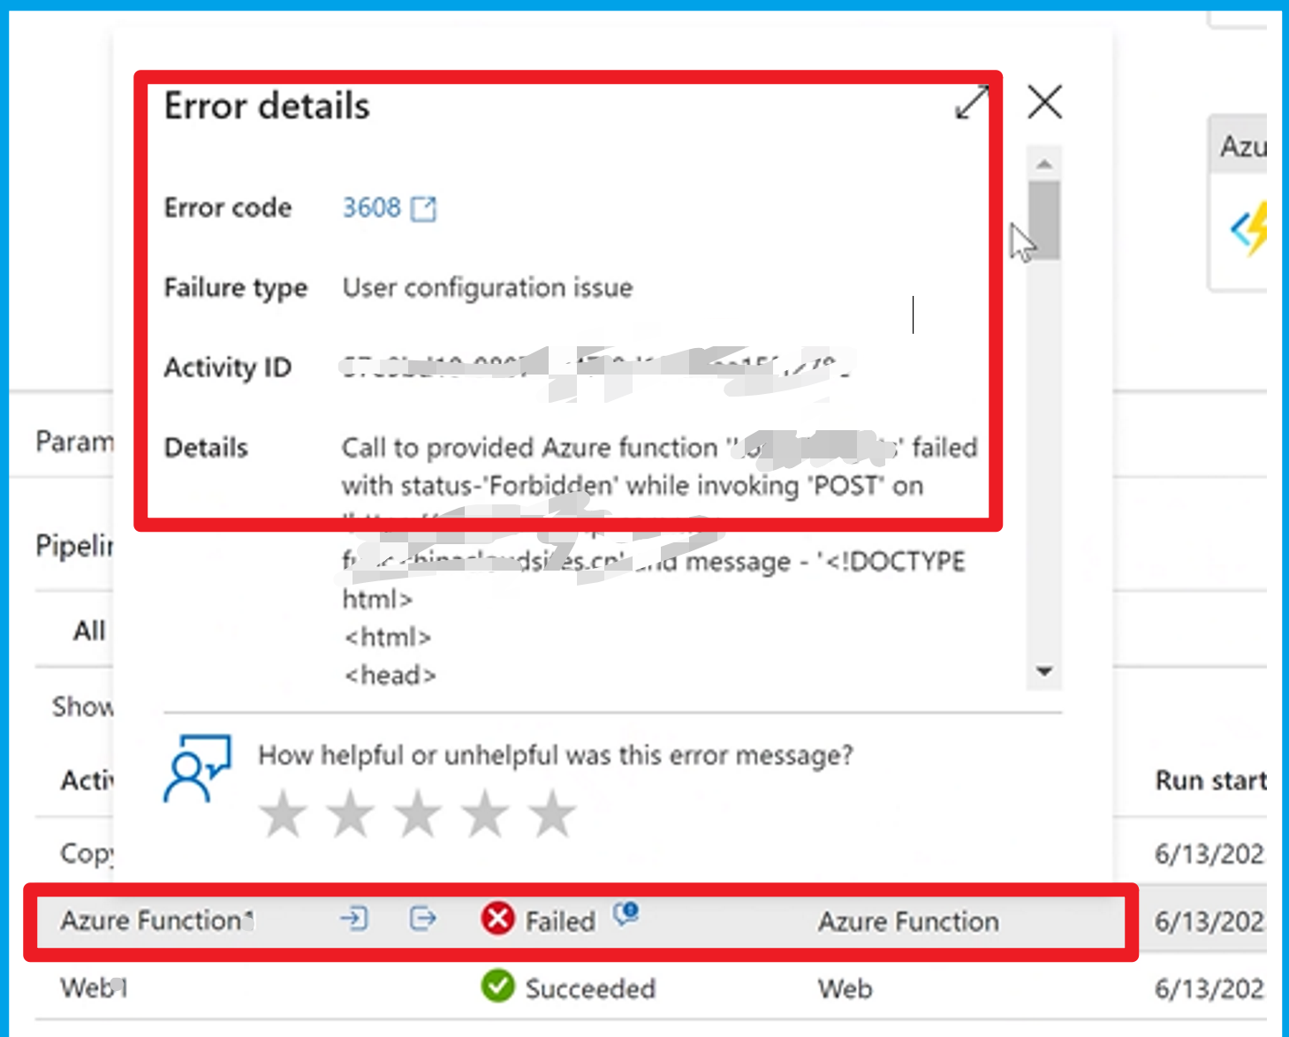Give the error message two stars
The image size is (1289, 1037).
[351, 814]
